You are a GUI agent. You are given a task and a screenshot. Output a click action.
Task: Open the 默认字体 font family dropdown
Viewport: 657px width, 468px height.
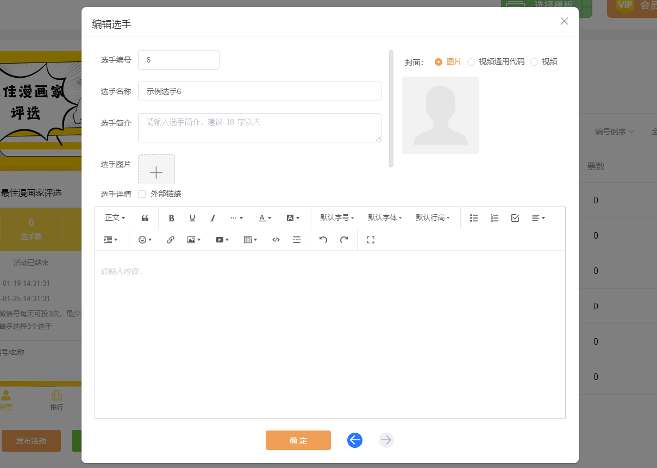tap(385, 218)
